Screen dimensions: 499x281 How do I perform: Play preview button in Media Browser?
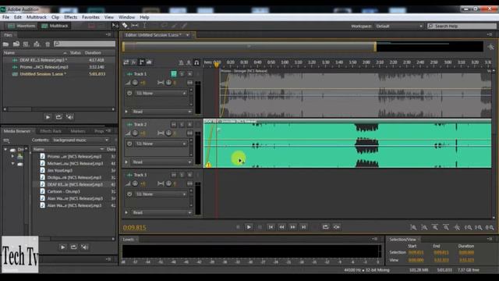click(62, 247)
